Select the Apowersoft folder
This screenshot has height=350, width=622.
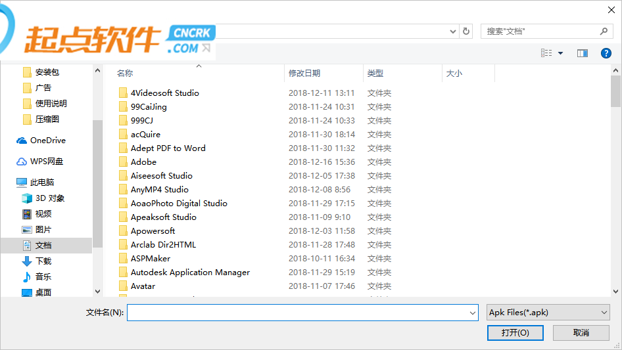click(x=153, y=231)
